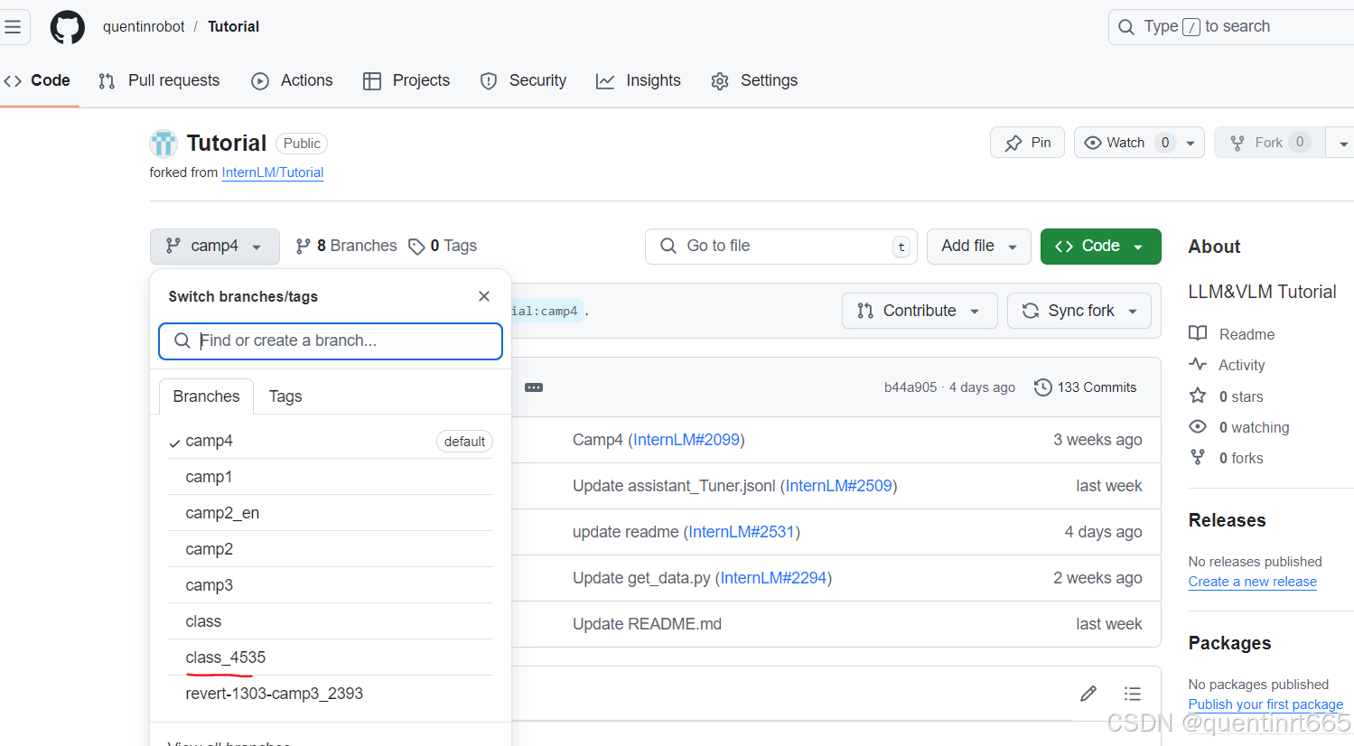This screenshot has height=746, width=1354.
Task: Open the Insights tab
Action: point(639,80)
